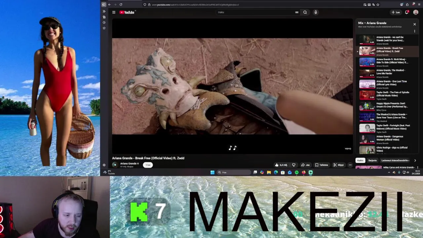This screenshot has height=238, width=423.
Task: Open the bookmarks star in sidebar
Action: point(104,28)
